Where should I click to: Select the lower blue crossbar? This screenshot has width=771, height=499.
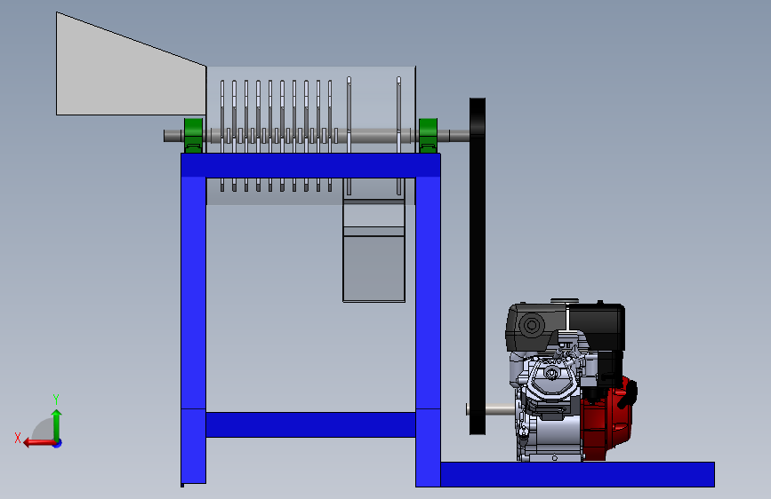[x=310, y=424]
